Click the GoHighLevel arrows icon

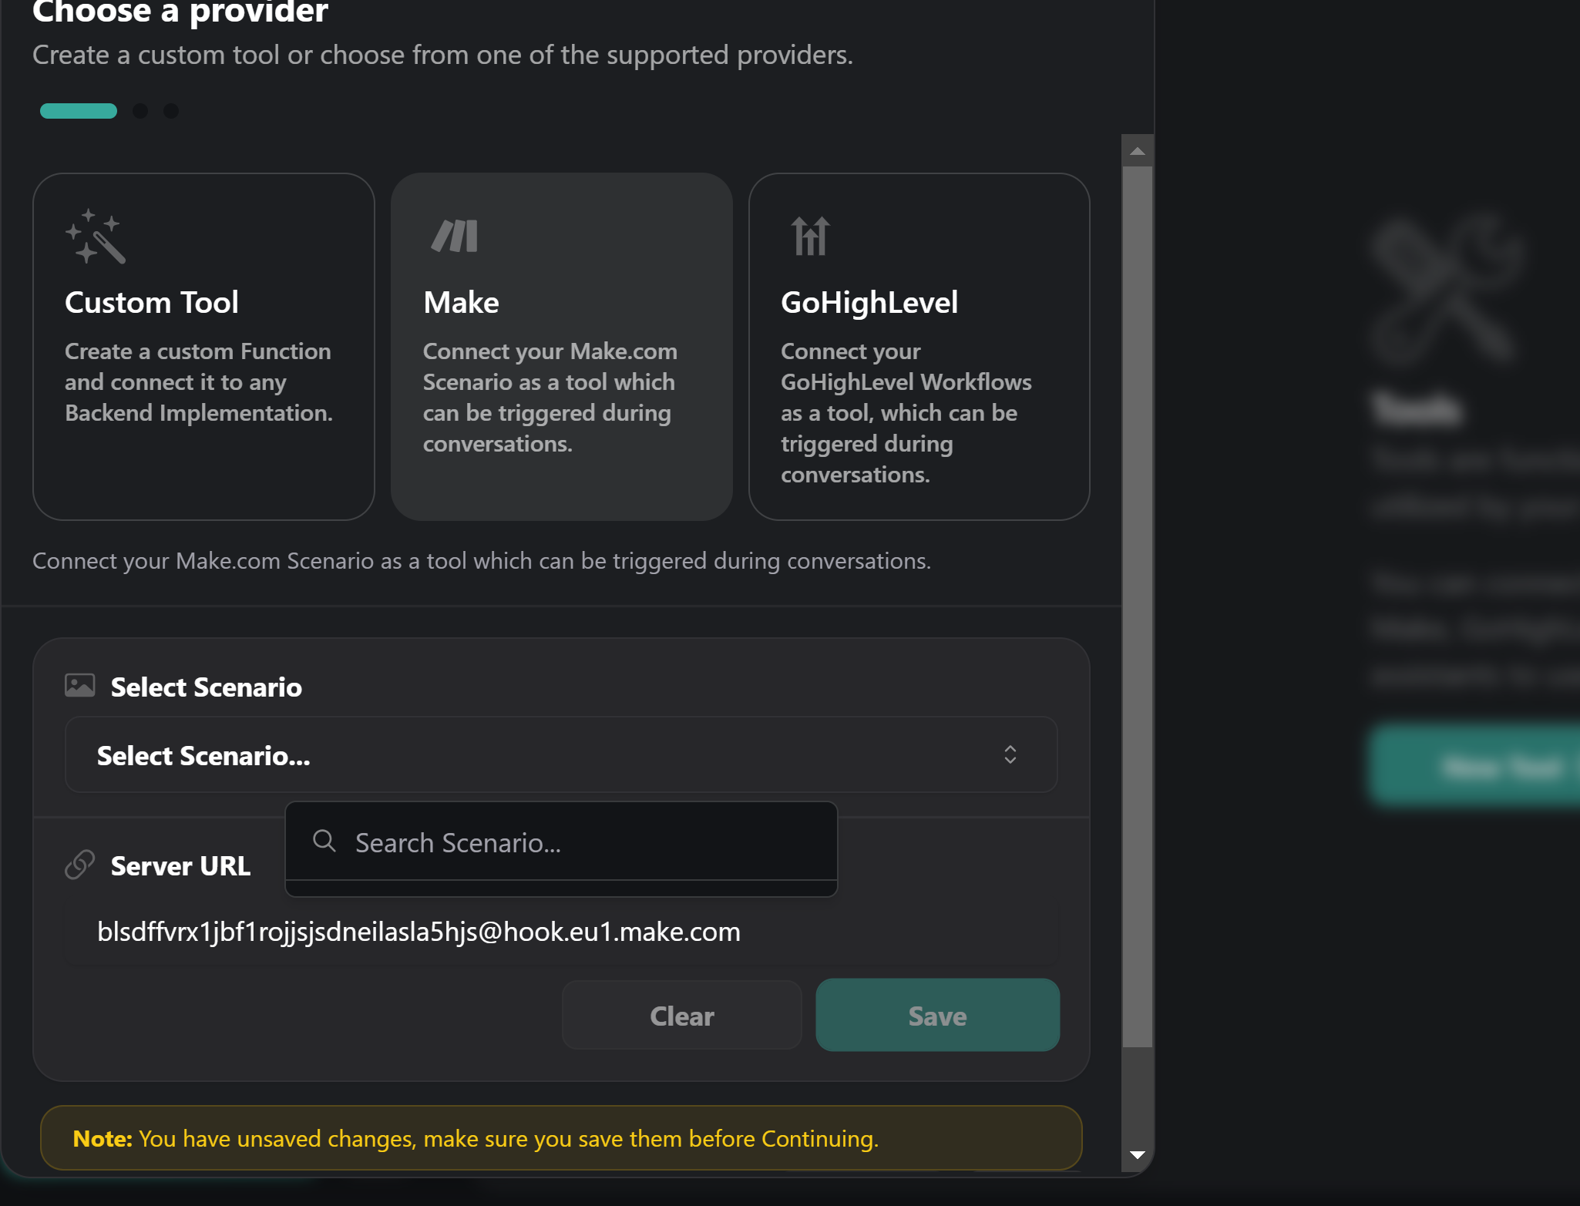click(811, 236)
